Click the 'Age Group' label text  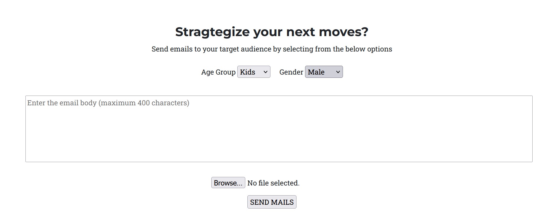pyautogui.click(x=218, y=72)
